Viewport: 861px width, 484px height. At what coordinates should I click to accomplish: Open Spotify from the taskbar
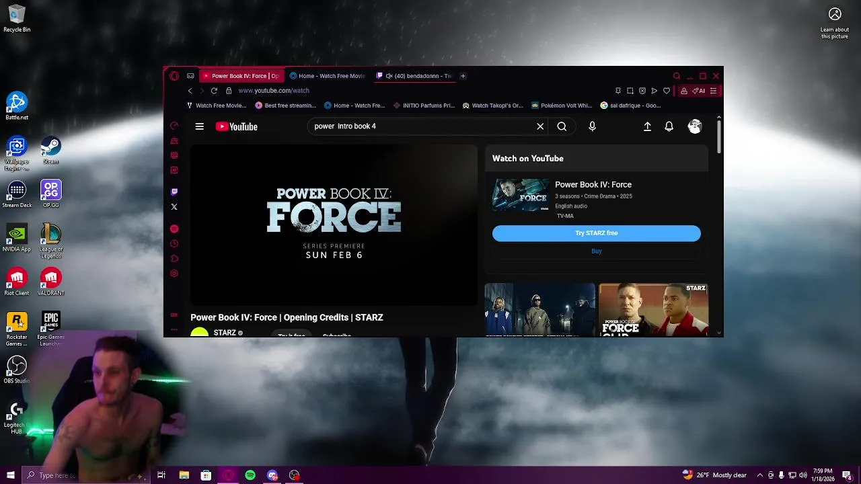coord(250,475)
